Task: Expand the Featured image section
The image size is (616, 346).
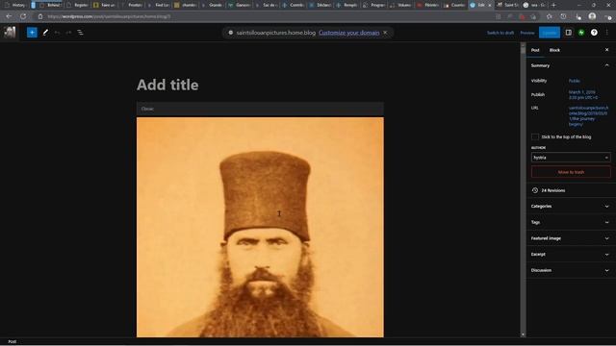Action: point(571,238)
